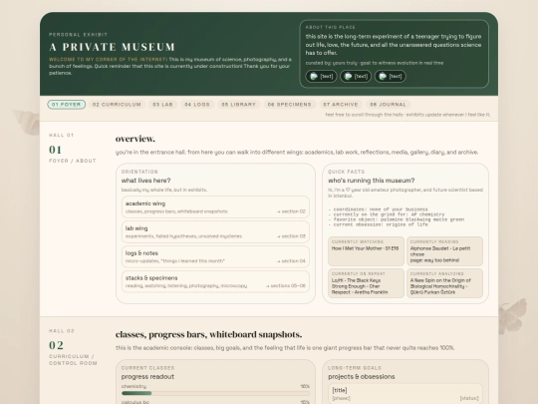Open the 03 Lab tab
538x404 pixels.
tap(162, 105)
